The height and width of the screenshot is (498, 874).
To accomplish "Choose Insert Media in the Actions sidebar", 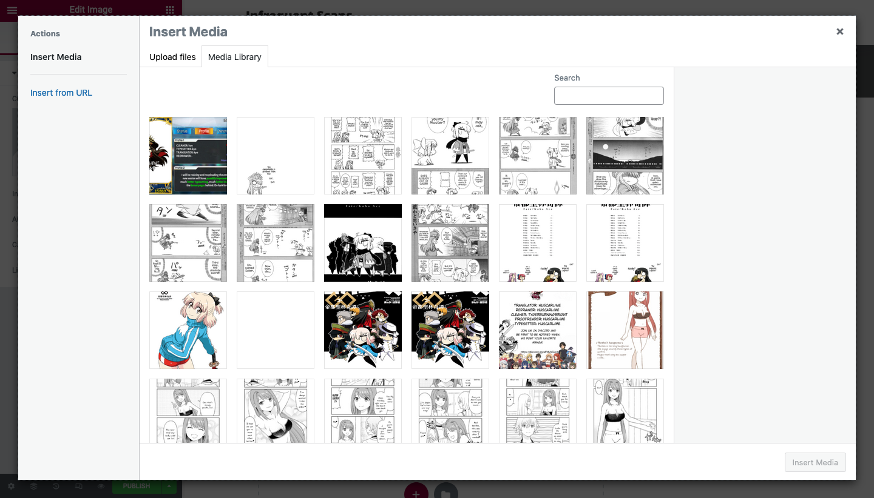I will pyautogui.click(x=56, y=57).
